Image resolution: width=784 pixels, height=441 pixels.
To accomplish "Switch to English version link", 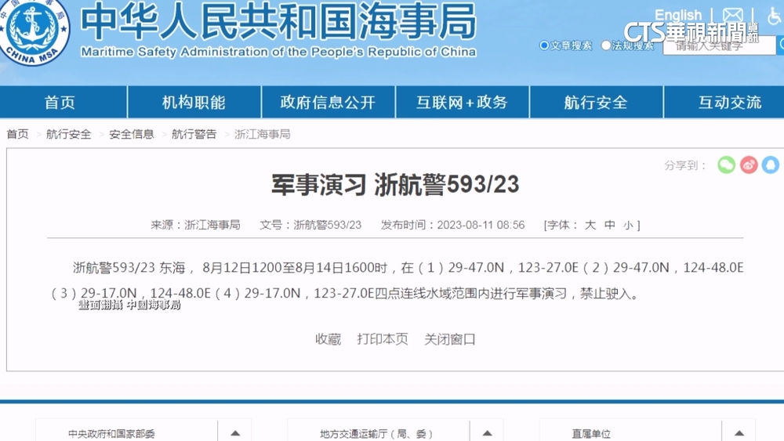I will point(678,15).
